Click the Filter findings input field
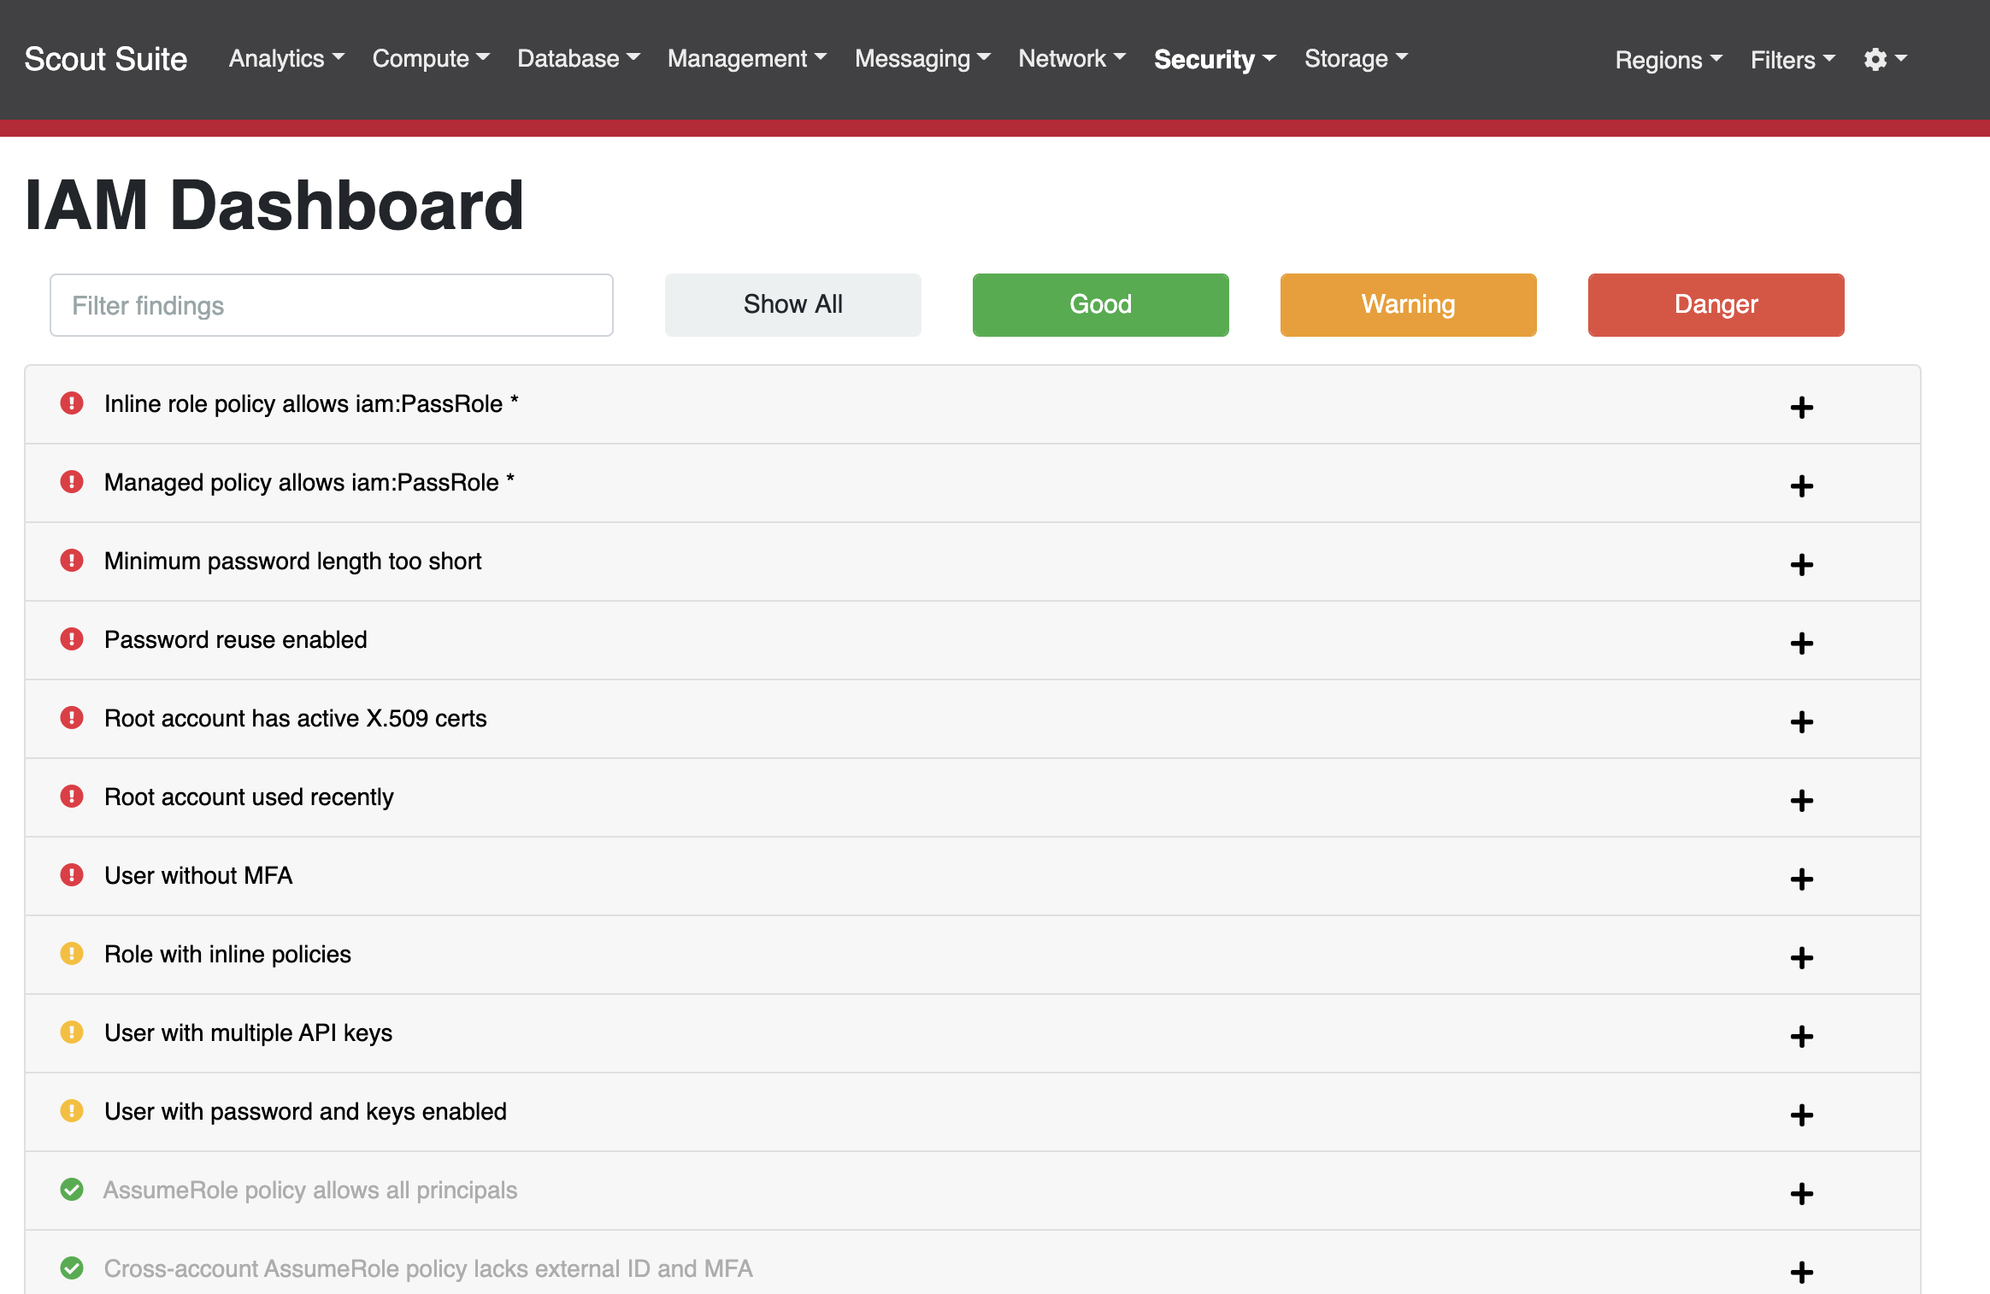The image size is (1990, 1294). [332, 305]
